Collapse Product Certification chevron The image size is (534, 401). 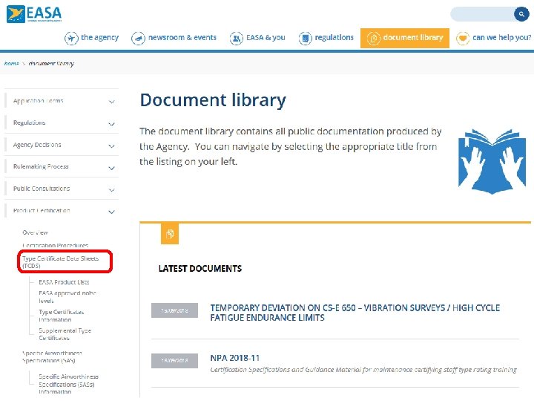coord(111,212)
